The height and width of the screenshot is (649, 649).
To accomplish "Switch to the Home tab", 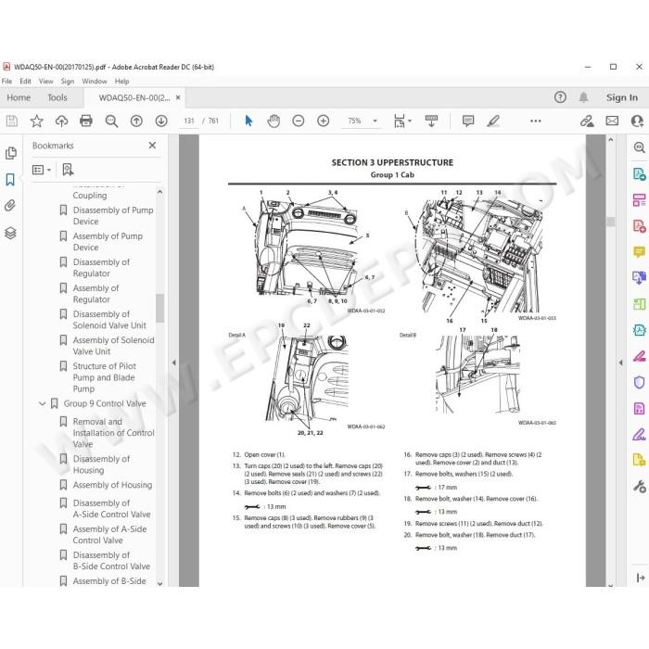I will pos(19,97).
